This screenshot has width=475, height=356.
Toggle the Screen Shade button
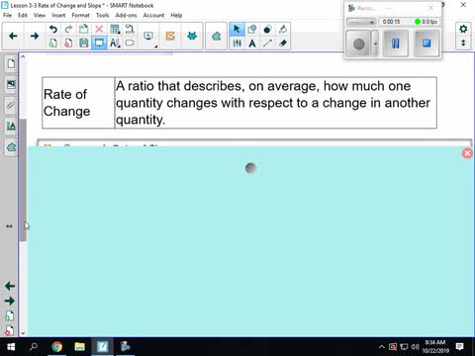click(x=99, y=43)
